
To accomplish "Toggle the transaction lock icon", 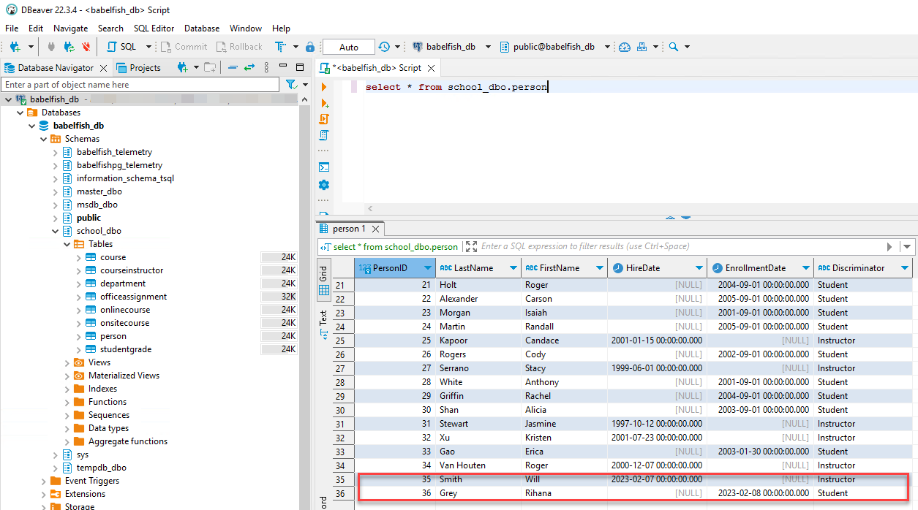I will coord(310,47).
